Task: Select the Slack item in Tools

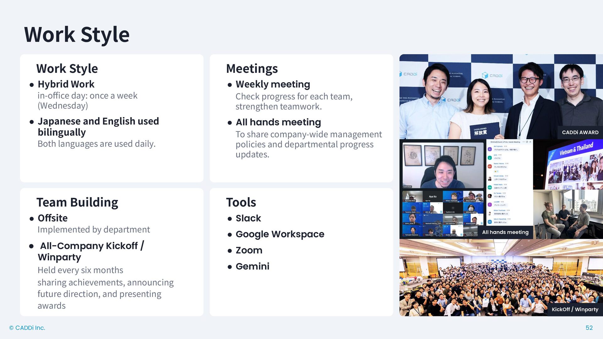Action: tap(248, 218)
